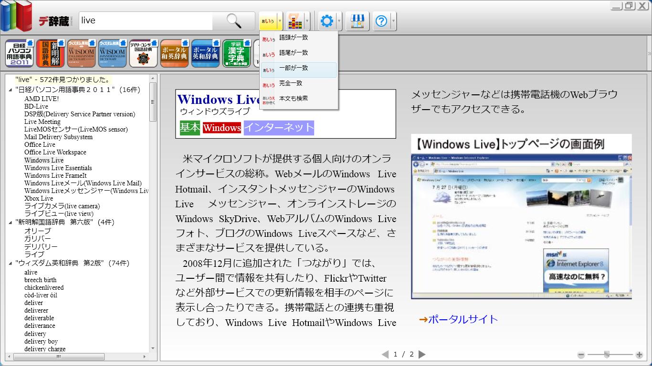Screen dimensions: 652x366
Task: Click the help question mark icon
Action: pyautogui.click(x=381, y=21)
